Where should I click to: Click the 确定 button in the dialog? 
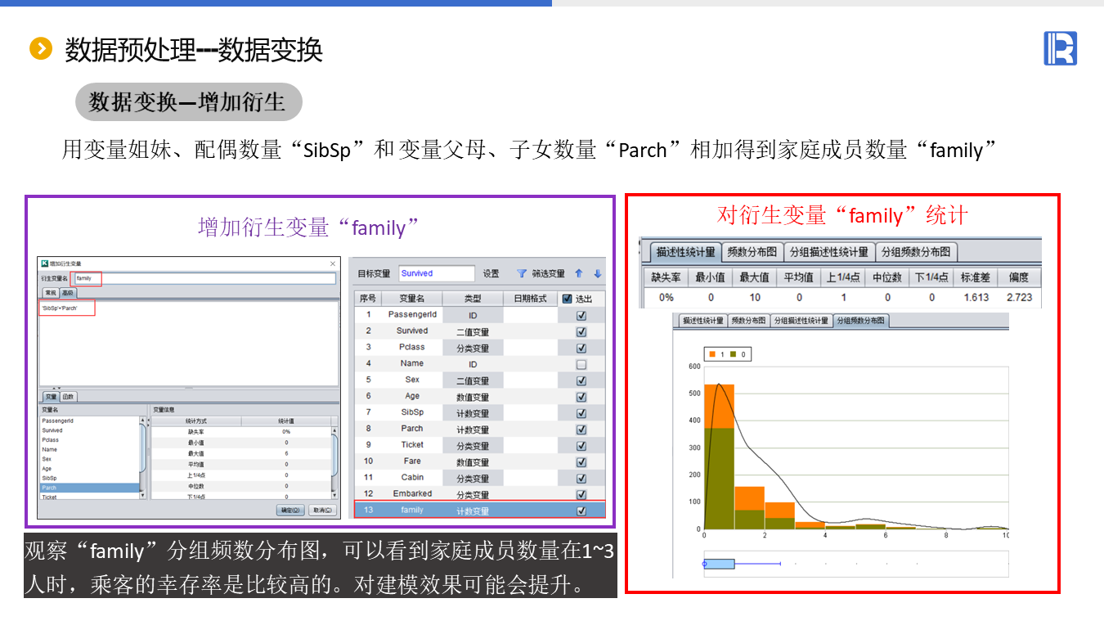291,510
